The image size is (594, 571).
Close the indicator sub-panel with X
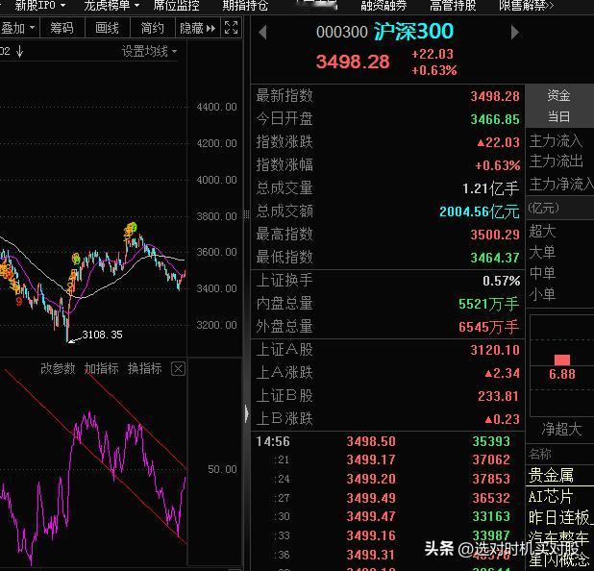(178, 368)
